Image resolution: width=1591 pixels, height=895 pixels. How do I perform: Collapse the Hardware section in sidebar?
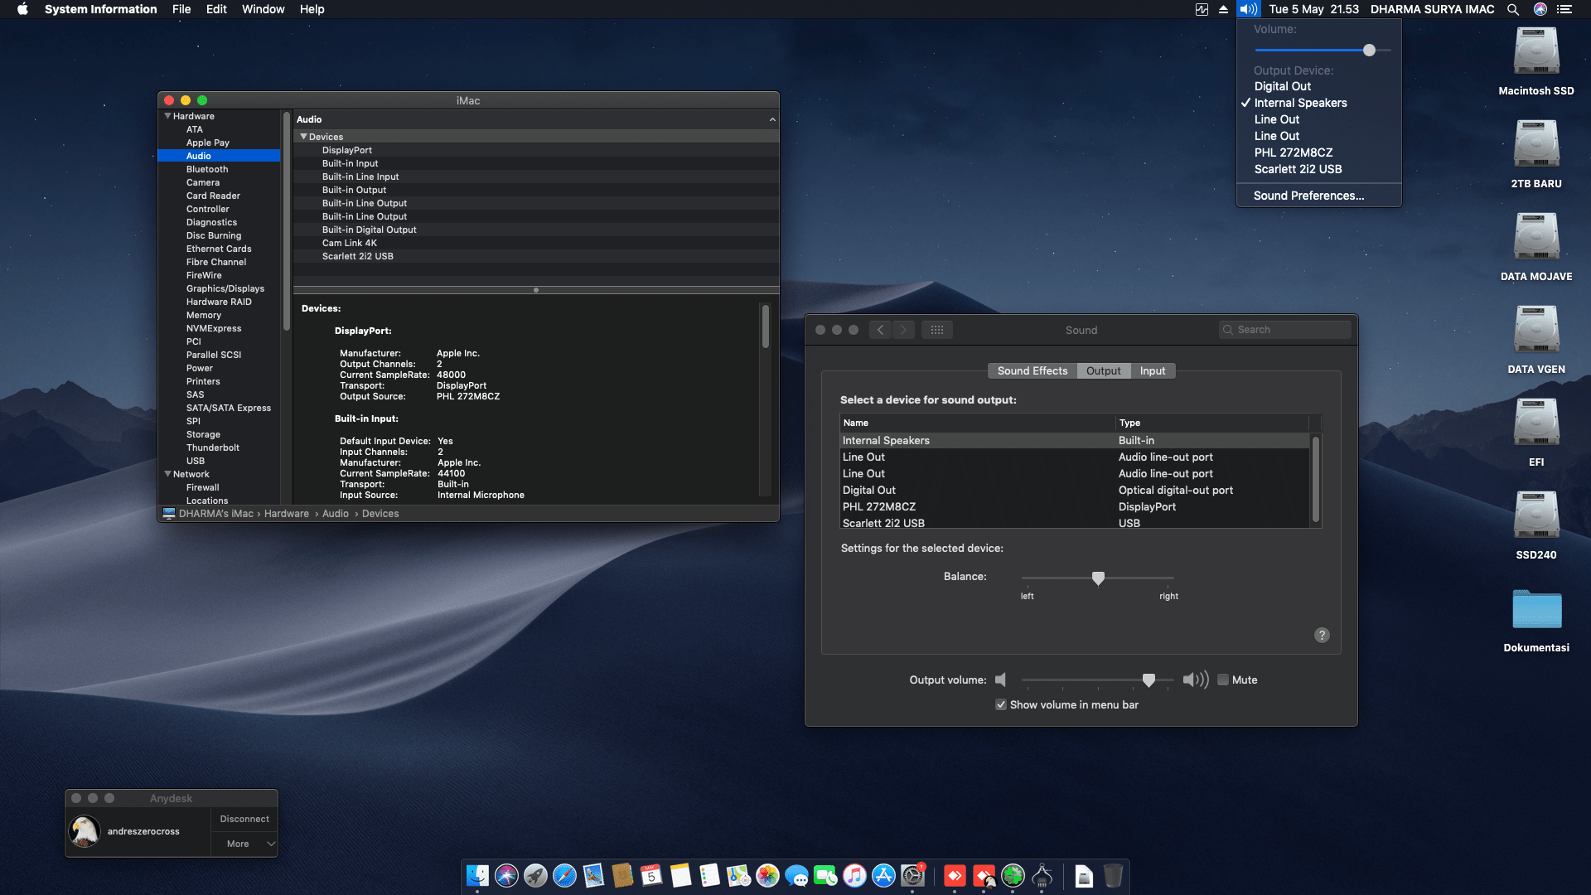[x=168, y=116]
